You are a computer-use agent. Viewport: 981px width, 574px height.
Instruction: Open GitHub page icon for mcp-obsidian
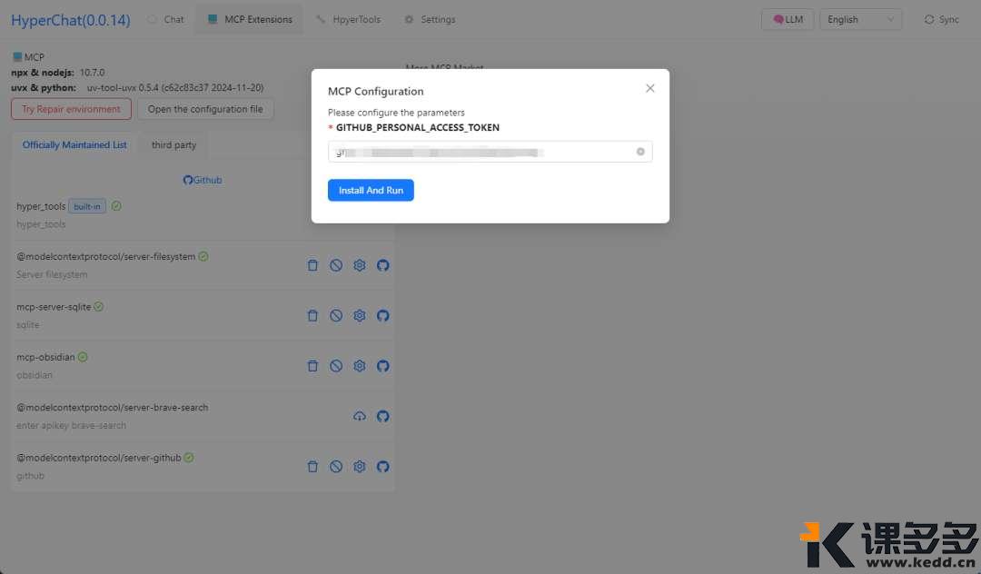383,366
